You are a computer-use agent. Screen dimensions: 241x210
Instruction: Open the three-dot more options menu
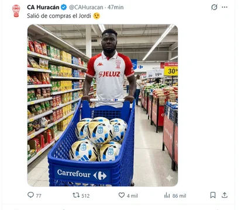(225, 7)
